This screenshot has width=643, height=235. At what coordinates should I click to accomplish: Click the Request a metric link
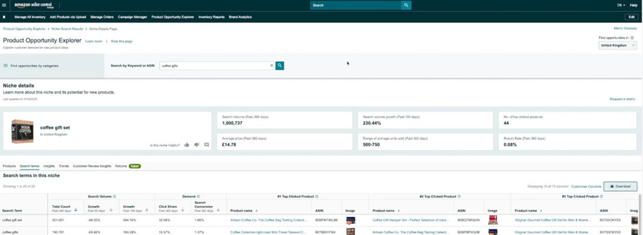pos(622,99)
